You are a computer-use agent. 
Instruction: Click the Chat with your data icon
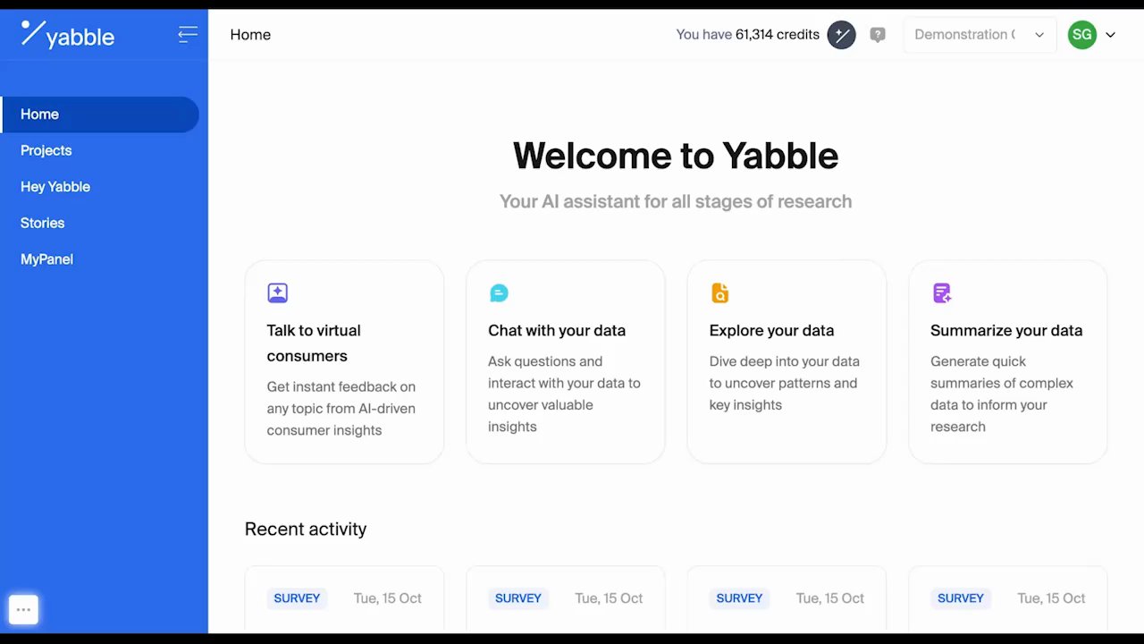point(499,292)
